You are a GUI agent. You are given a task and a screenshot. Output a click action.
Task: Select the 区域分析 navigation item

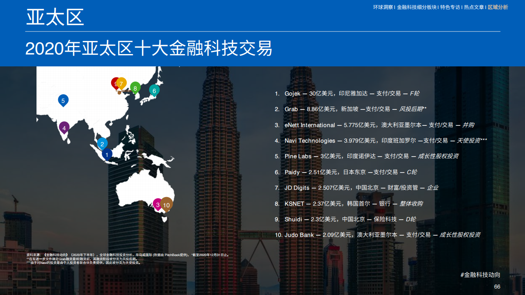click(x=498, y=7)
